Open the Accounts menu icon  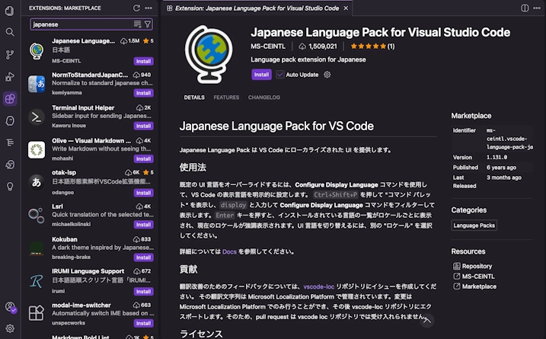[x=11, y=307]
